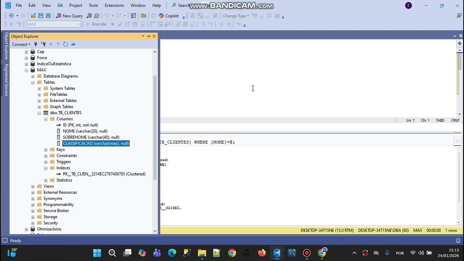
Task: Select the PK__TB_CLIEN clustered index item
Action: (x=104, y=174)
